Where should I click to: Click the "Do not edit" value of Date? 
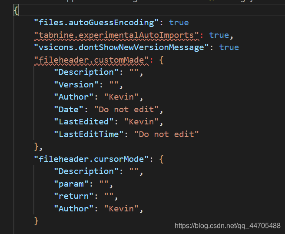[x=126, y=110]
